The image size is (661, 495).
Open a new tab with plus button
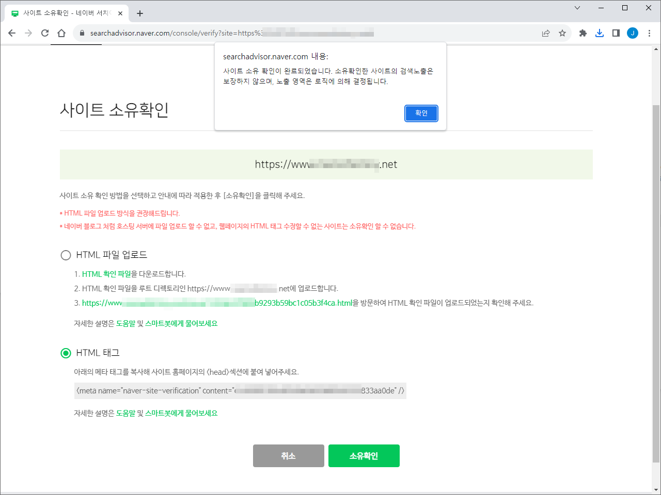(140, 13)
